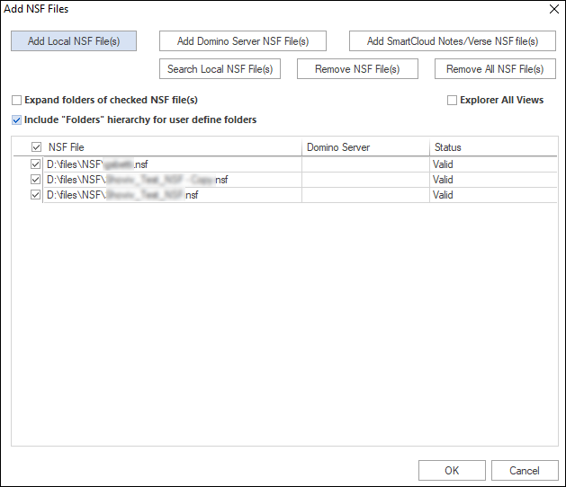Click Search Local NSF File(s)
Viewport: 566px width, 487px height.
tap(220, 69)
